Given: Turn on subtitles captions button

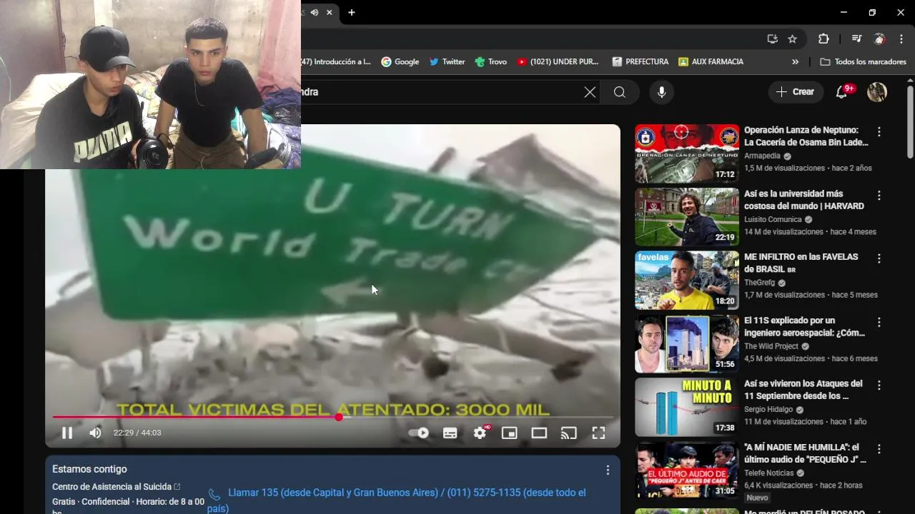Looking at the screenshot, I should coord(450,433).
